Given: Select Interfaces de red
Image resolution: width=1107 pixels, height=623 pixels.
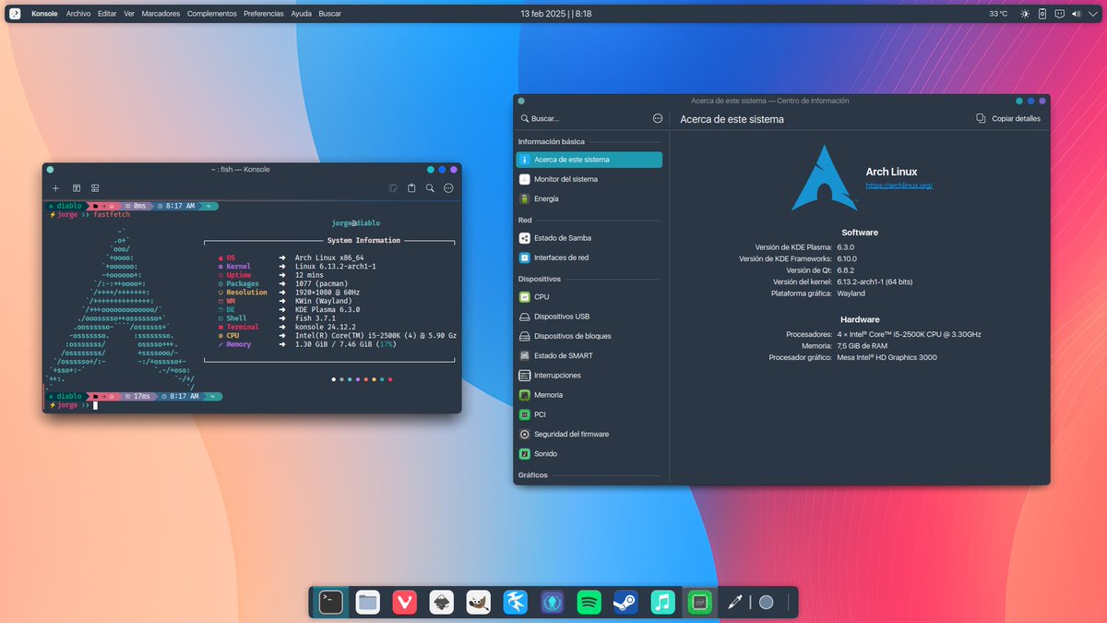Looking at the screenshot, I should click(589, 258).
